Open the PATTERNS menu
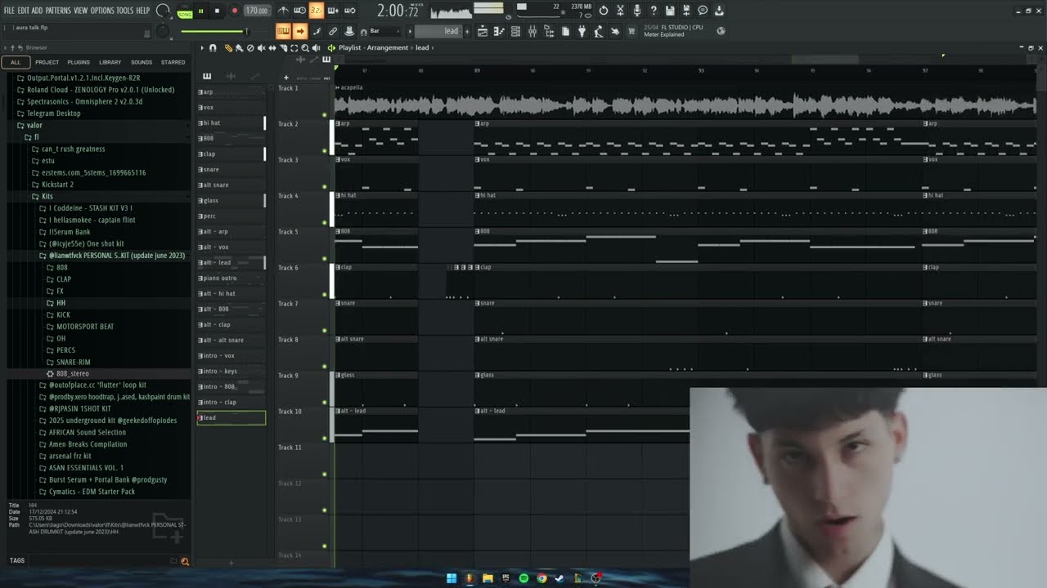 (x=58, y=11)
